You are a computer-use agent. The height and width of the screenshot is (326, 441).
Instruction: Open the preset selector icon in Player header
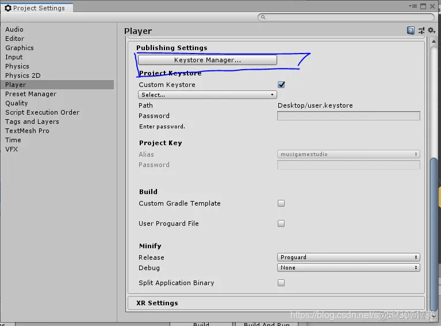[x=421, y=31]
